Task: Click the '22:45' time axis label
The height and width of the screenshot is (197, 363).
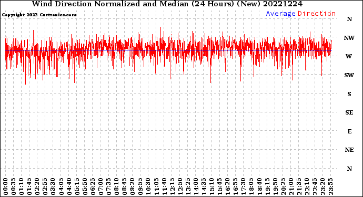Action: click(x=315, y=187)
